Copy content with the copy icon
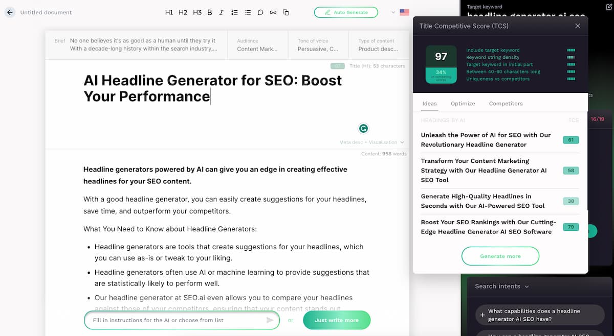This screenshot has width=614, height=336. 286,12
